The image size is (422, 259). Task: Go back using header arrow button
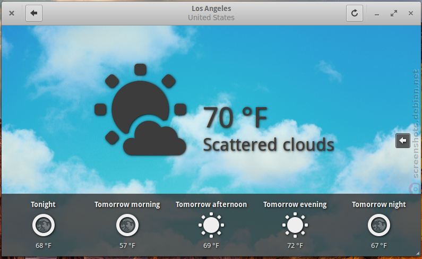coord(34,13)
